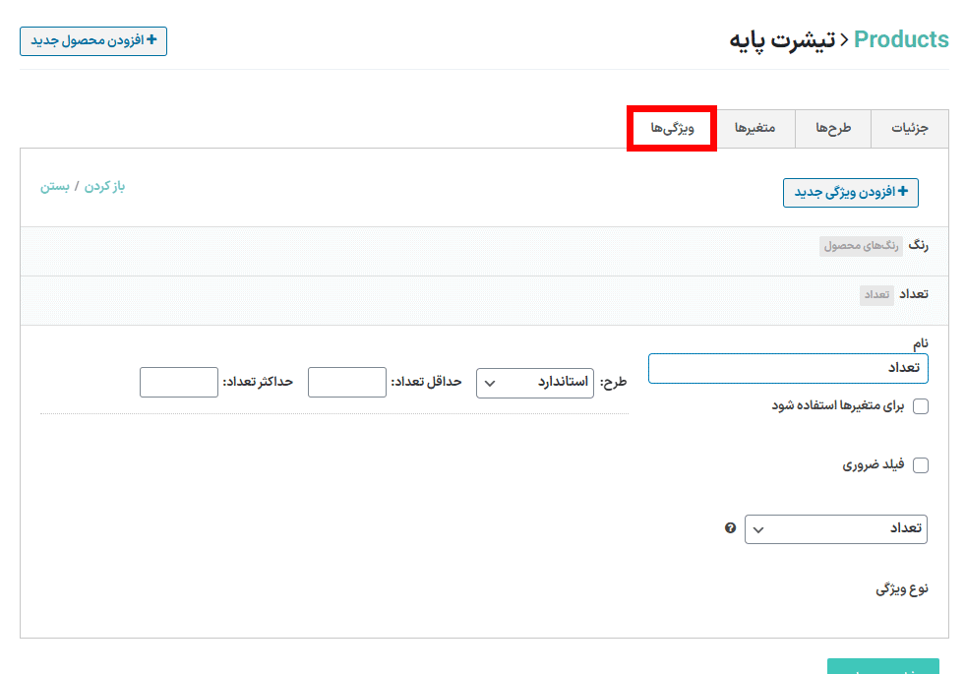965x674 pixels.
Task: Enable 'برای متغیرها استفاده شود' checkbox
Action: click(921, 406)
